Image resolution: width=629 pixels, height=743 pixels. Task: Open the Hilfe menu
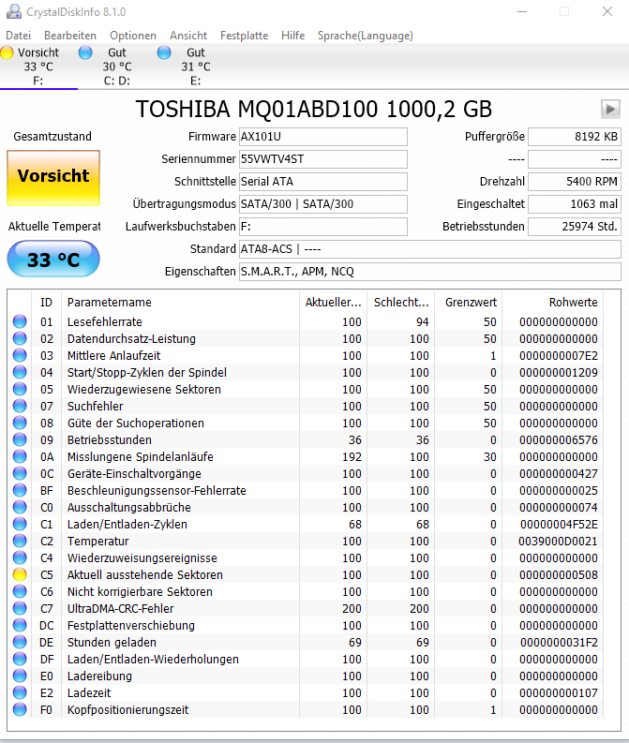(292, 36)
